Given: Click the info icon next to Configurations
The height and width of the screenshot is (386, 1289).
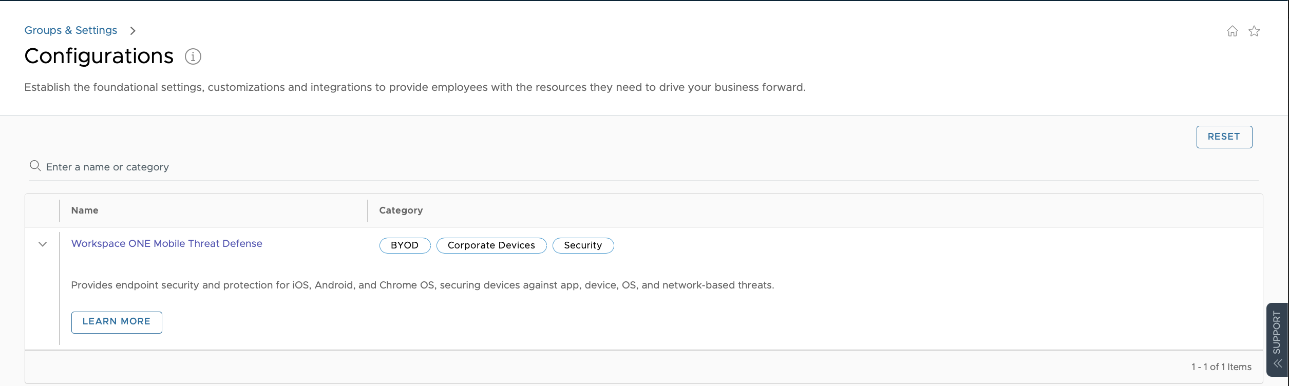Looking at the screenshot, I should pyautogui.click(x=193, y=57).
